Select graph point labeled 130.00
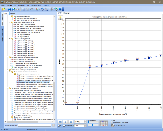The image size is (163, 131). [x=125, y=61]
